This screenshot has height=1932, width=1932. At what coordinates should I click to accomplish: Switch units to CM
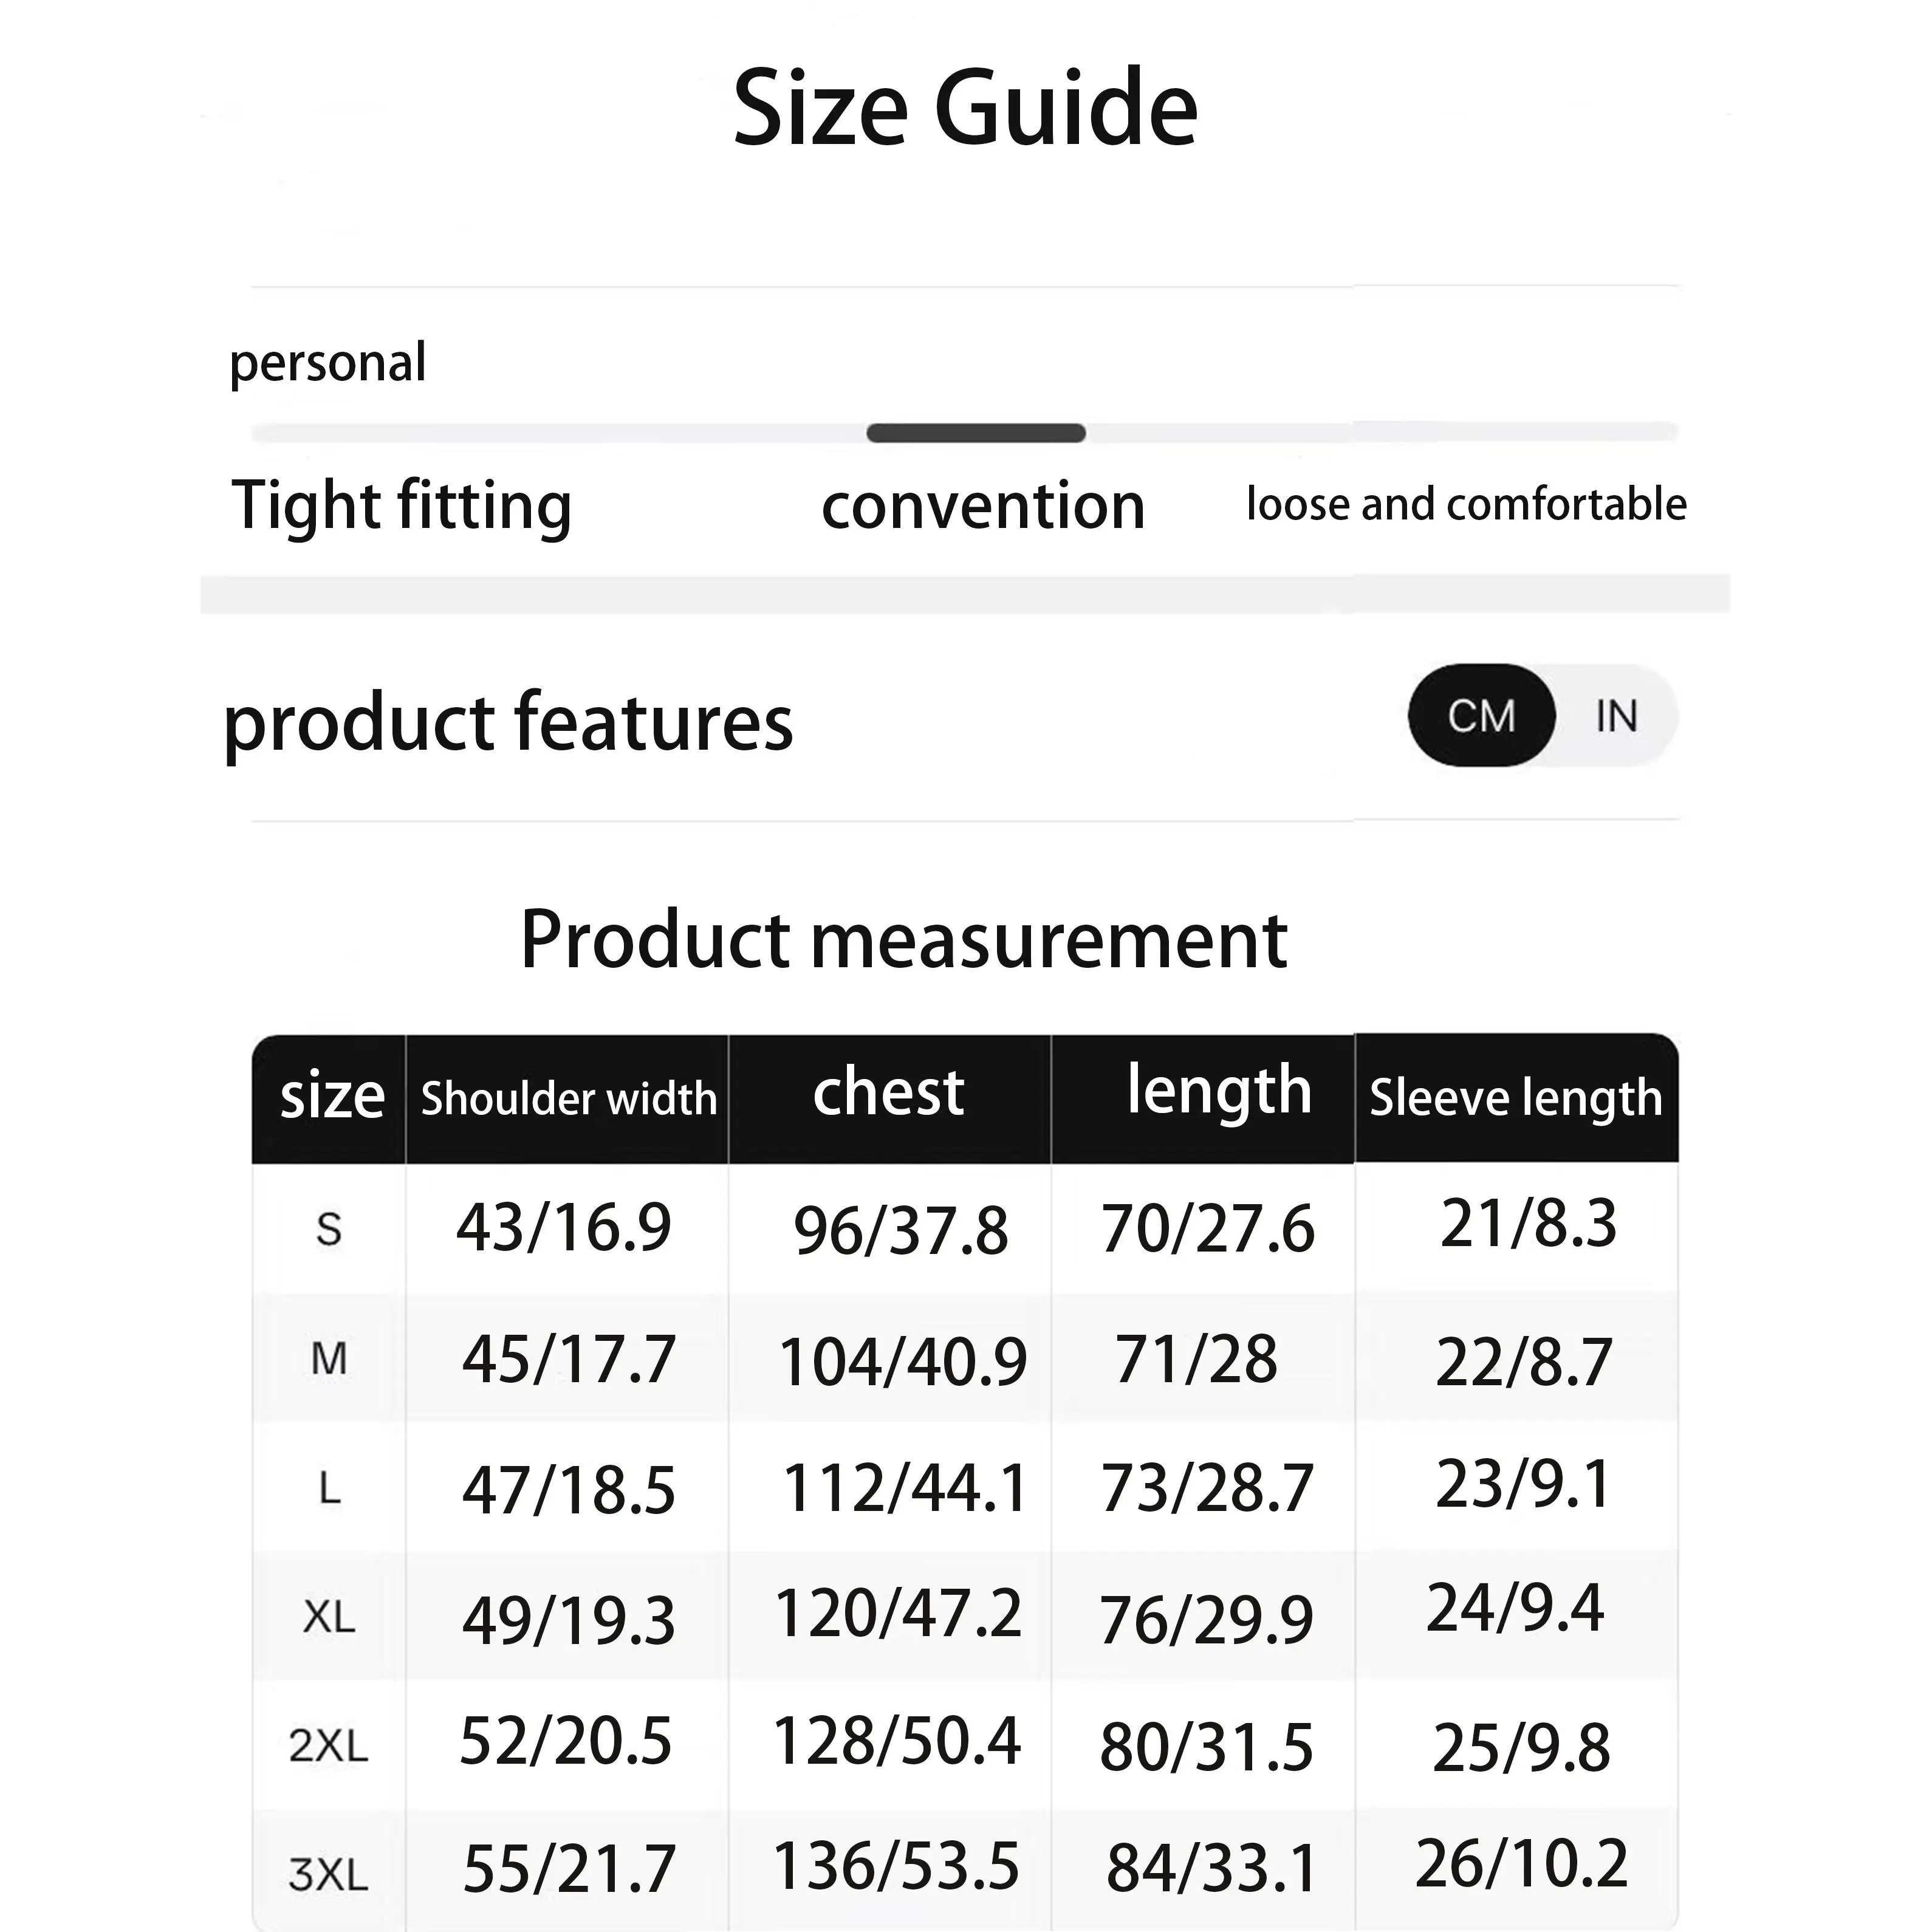[1481, 716]
